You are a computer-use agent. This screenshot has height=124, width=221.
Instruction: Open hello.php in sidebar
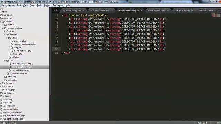(12, 77)
